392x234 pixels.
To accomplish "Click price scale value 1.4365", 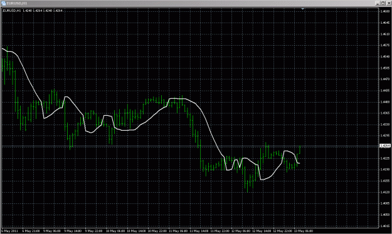I will 384,113.
